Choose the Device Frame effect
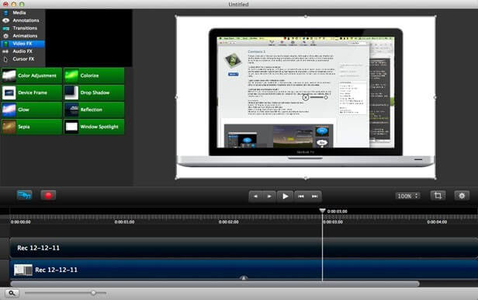The height and width of the screenshot is (300, 478). (31, 92)
